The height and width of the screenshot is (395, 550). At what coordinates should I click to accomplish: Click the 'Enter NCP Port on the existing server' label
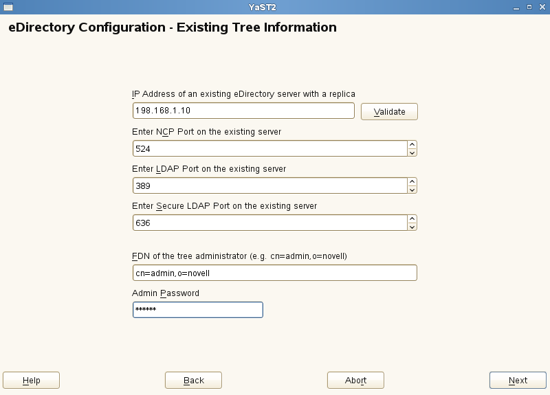tap(207, 132)
